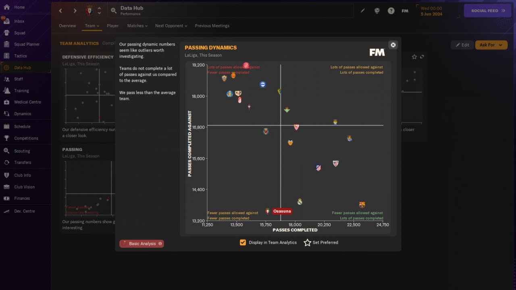Open Dev. Centre in the sidebar
This screenshot has height=290, width=516.
[24, 211]
